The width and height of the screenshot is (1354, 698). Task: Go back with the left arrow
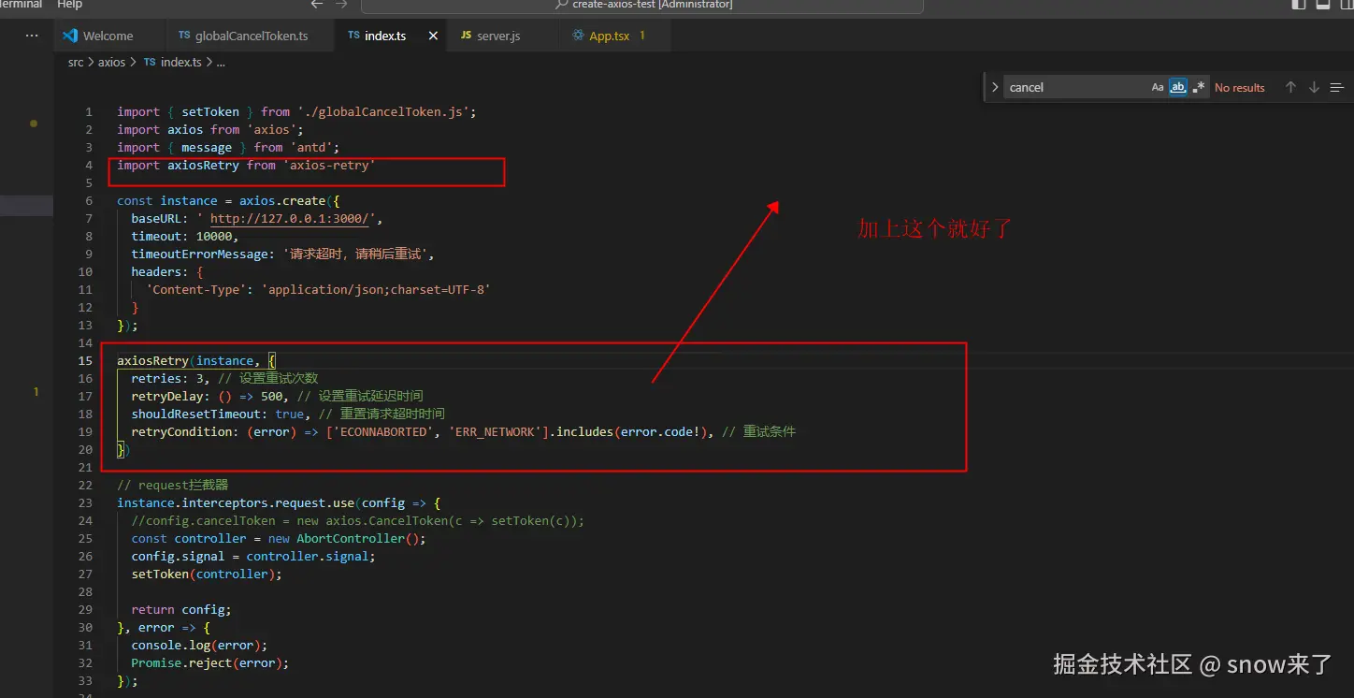pos(317,5)
